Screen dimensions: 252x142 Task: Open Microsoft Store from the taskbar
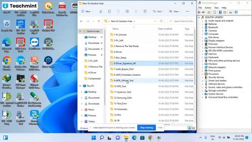(x=142, y=138)
